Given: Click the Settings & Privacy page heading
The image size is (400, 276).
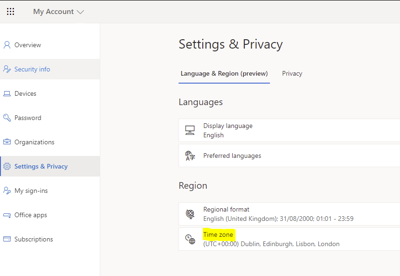Looking at the screenshot, I should (231, 44).
